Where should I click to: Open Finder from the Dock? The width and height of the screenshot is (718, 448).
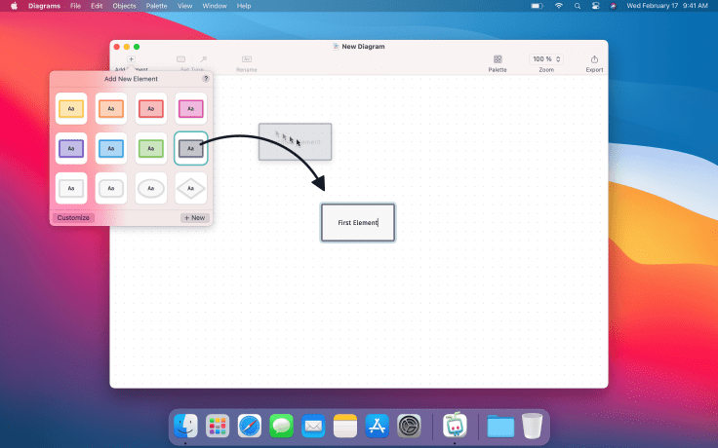[x=185, y=426]
